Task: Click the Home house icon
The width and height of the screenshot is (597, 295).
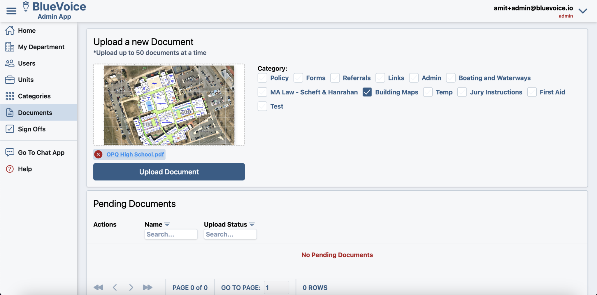Action: click(10, 30)
